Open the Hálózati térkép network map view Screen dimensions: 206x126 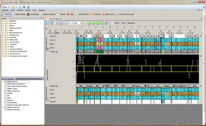coord(19,14)
